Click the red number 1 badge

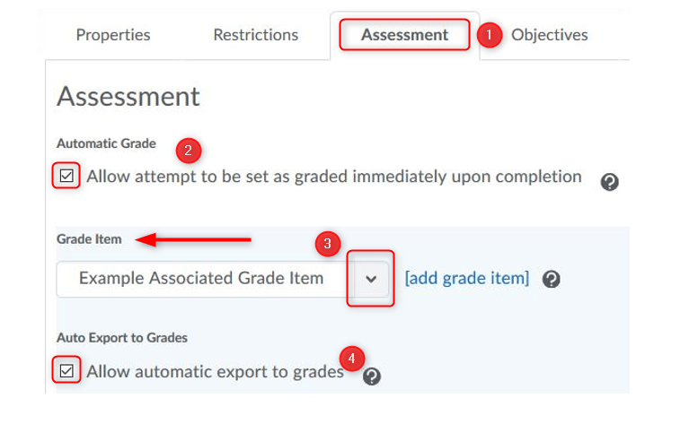(488, 35)
